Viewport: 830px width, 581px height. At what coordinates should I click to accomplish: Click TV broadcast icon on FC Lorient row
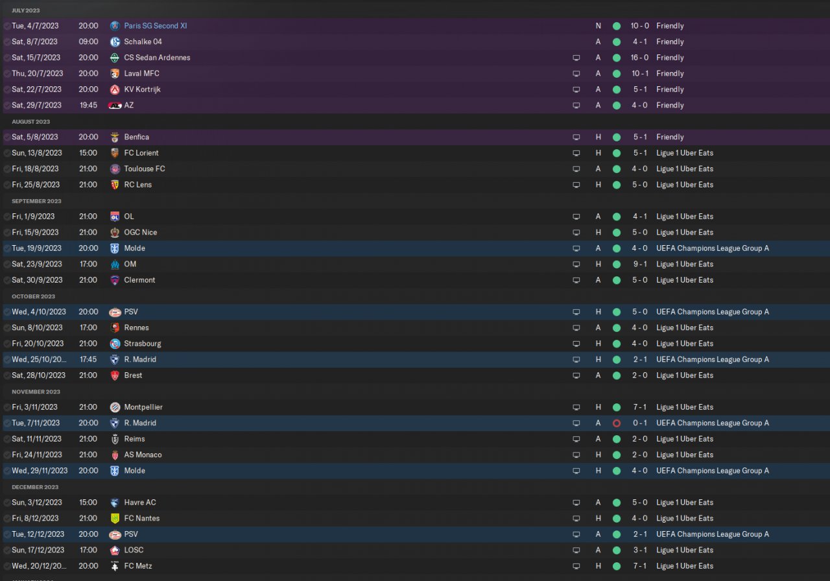[x=576, y=153]
